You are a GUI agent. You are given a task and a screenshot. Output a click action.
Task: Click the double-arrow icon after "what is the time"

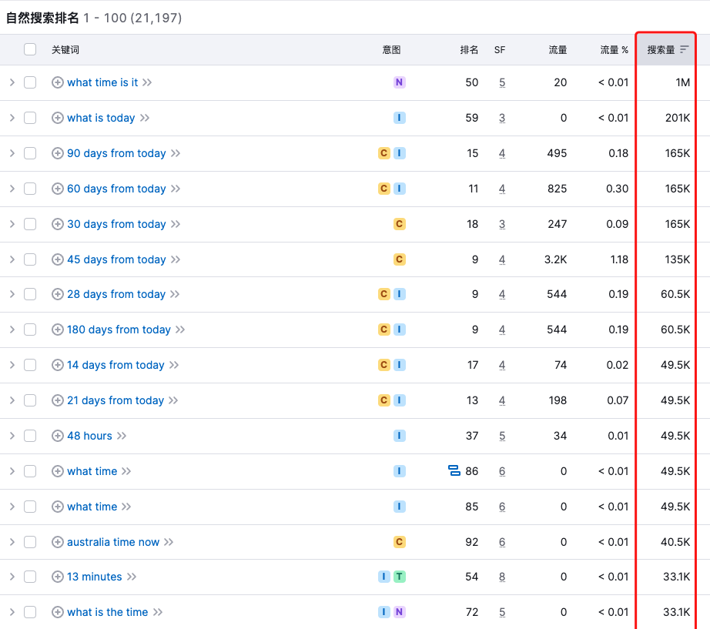point(159,611)
